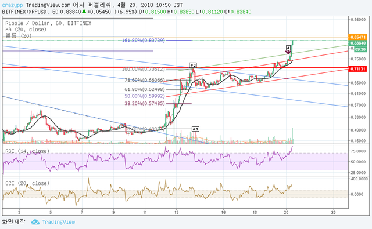Click date 16 on the time axis
372x229 pixels.
pyautogui.click(x=223, y=212)
